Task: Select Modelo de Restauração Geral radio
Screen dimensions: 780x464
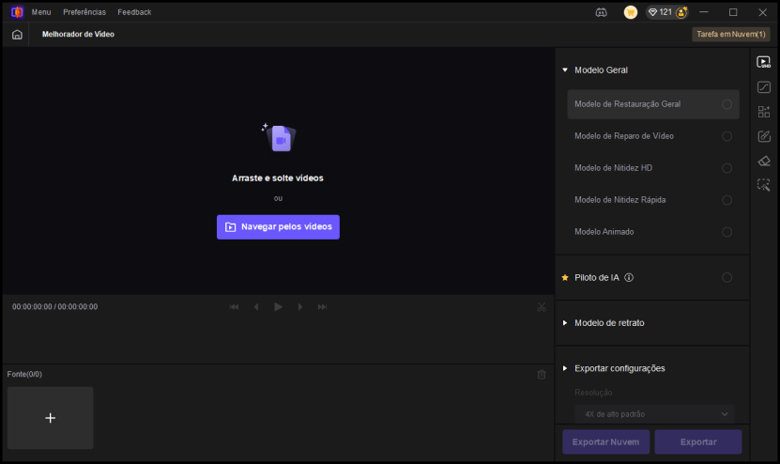Action: (726, 104)
